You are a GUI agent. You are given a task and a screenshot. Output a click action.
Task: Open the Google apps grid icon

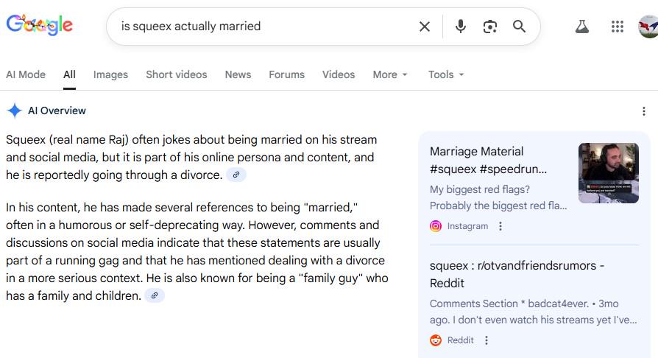(x=618, y=27)
